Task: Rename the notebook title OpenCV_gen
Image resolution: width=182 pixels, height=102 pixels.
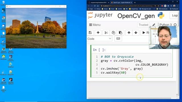Action: click(136, 16)
